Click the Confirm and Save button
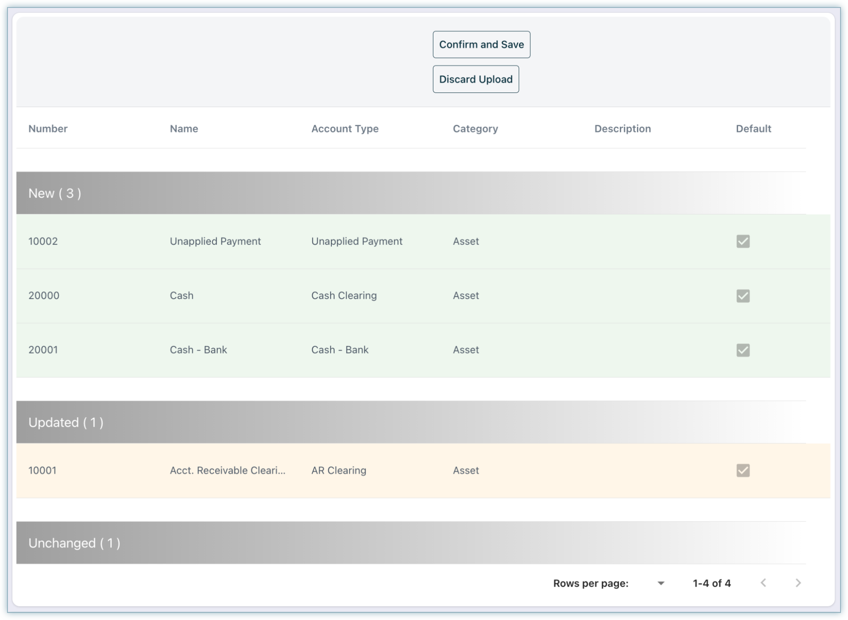This screenshot has height=620, width=848. point(481,45)
